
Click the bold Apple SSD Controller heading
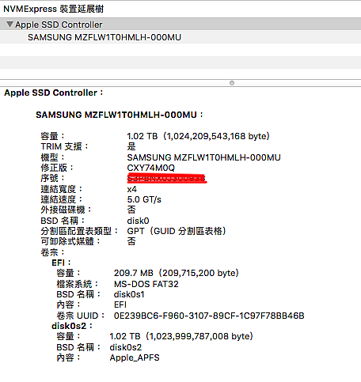[54, 93]
